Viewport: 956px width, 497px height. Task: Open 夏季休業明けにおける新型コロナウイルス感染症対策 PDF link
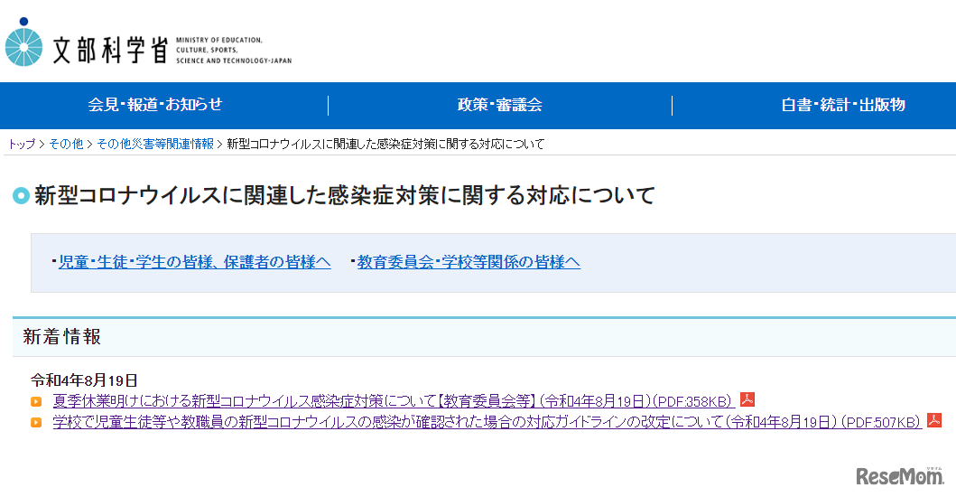coord(394,401)
